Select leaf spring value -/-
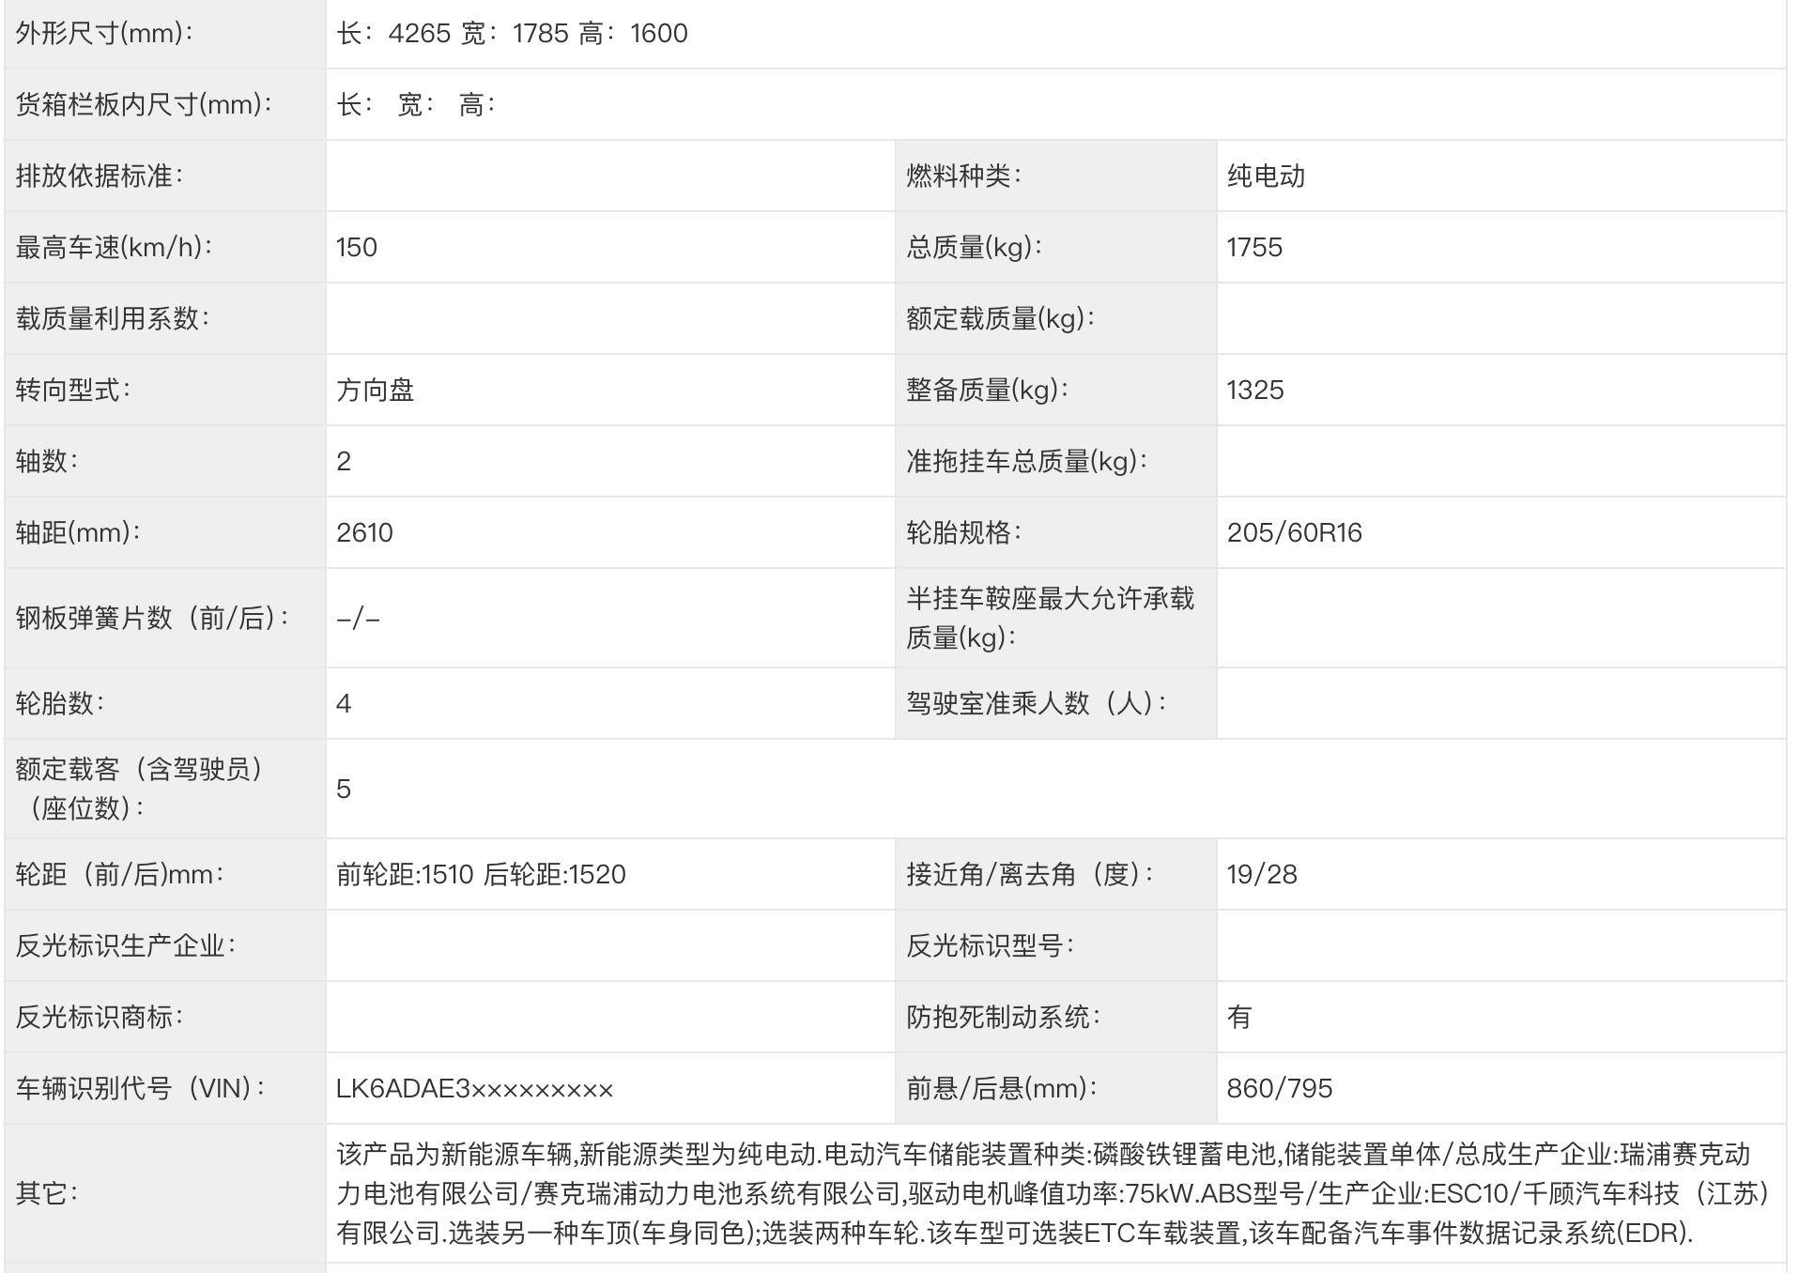The image size is (1814, 1273). point(358,619)
